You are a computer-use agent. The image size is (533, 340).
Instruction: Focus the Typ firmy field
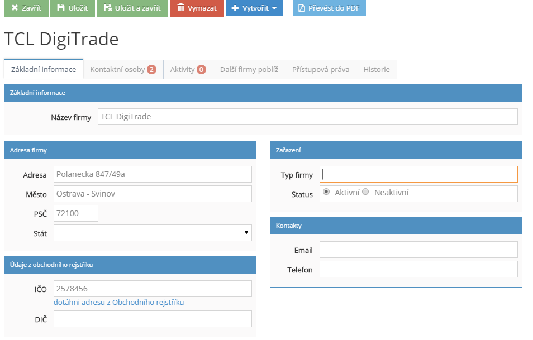tap(418, 174)
